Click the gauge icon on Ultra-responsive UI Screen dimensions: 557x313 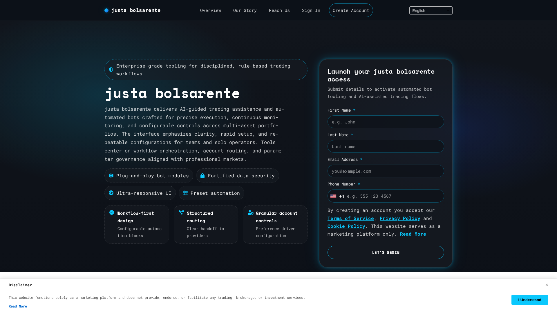[x=111, y=193]
